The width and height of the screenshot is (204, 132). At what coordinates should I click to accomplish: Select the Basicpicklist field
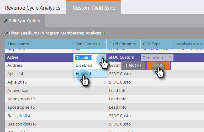19,116
